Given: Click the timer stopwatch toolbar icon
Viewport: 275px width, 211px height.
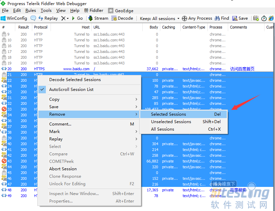Looking at the screenshot, I should (x=264, y=18).
